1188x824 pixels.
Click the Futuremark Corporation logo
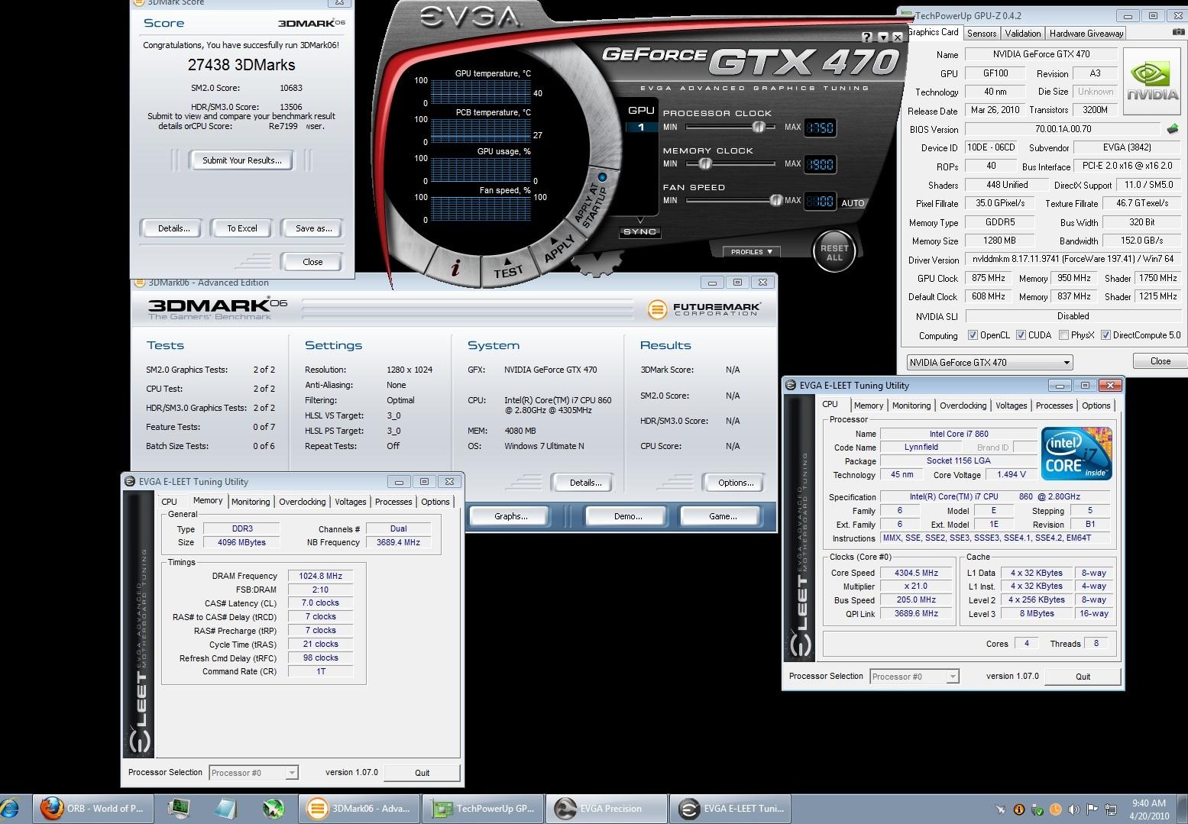[704, 309]
